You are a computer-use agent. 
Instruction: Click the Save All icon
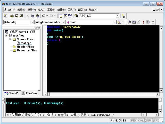coord(21,16)
